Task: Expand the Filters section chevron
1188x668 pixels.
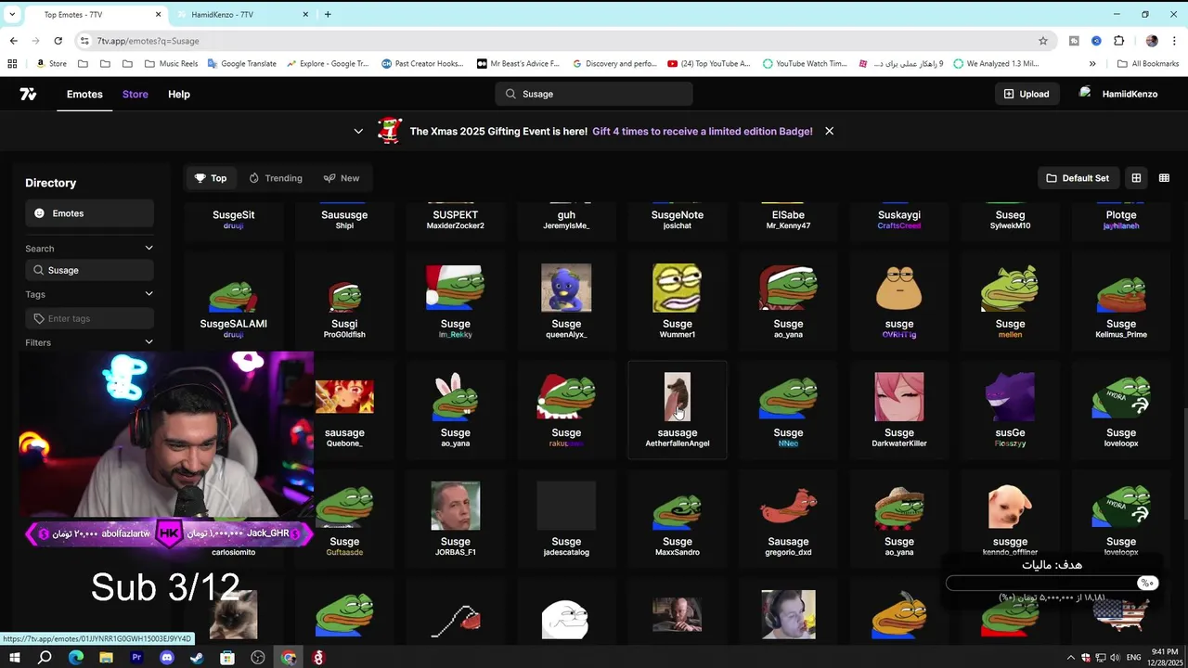Action: click(x=148, y=342)
